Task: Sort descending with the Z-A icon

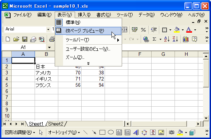Action: tap(175, 39)
